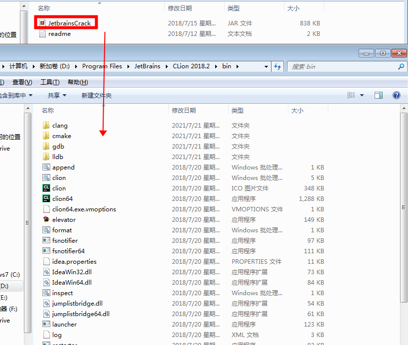Click the clion64 application icon

click(46, 198)
